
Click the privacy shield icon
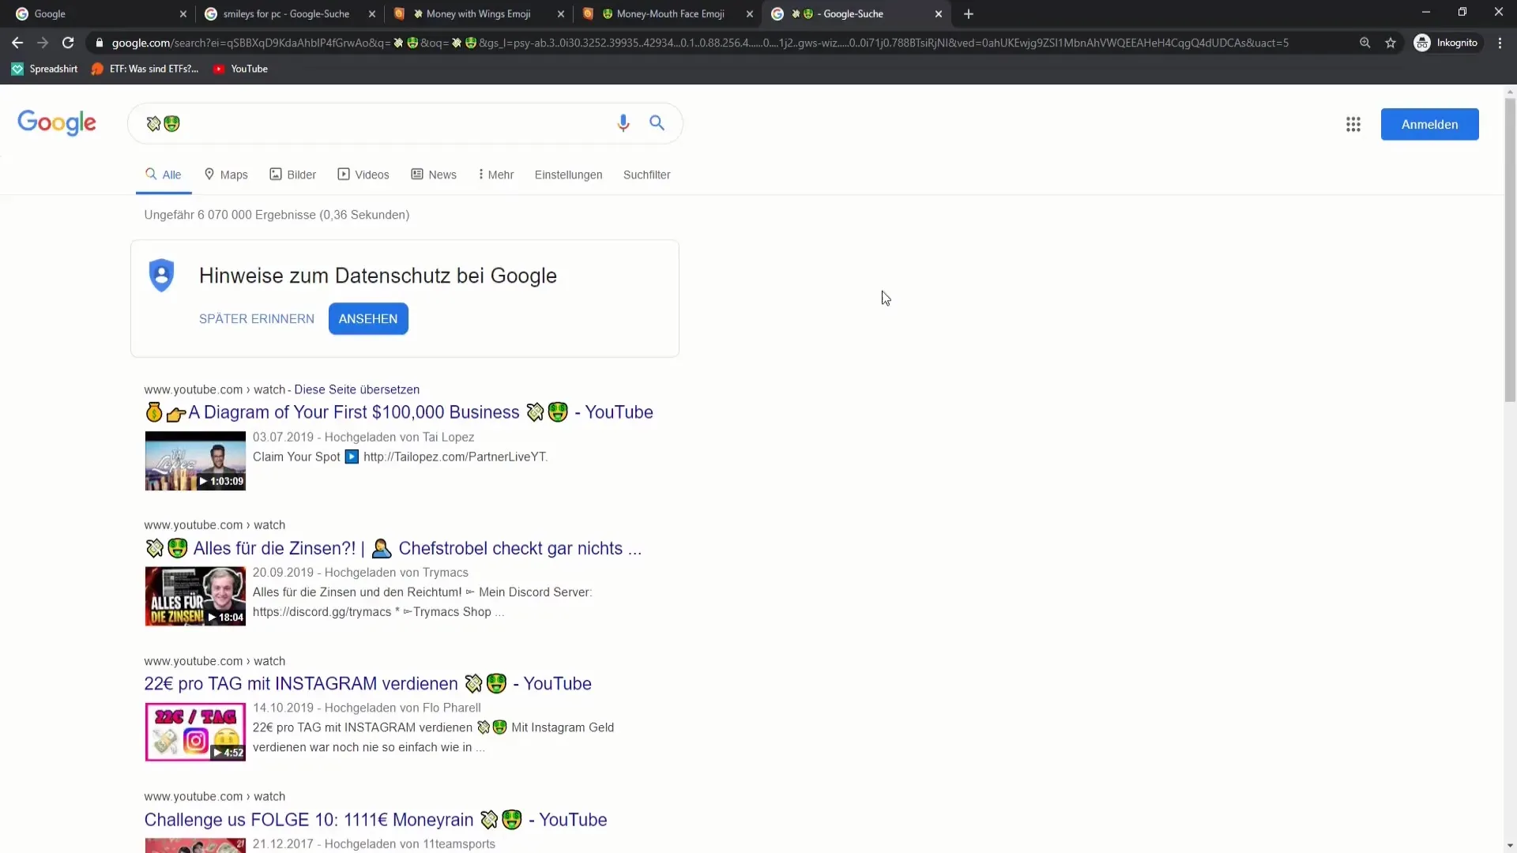click(161, 276)
